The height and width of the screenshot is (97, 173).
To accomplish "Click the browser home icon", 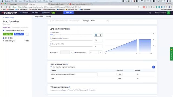I will [x=9, y=7].
